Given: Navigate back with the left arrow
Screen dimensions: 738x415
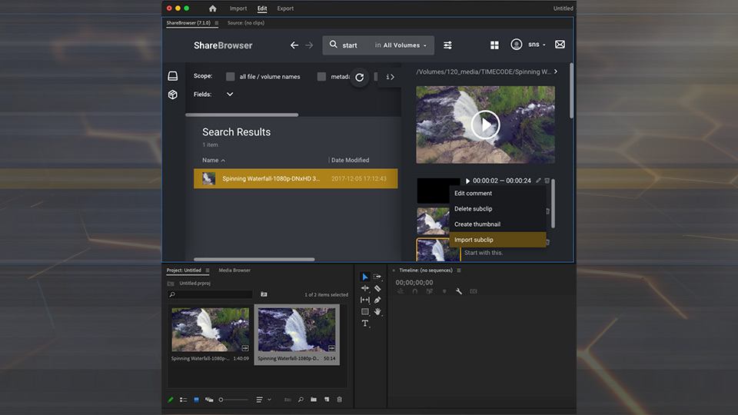Looking at the screenshot, I should point(294,45).
